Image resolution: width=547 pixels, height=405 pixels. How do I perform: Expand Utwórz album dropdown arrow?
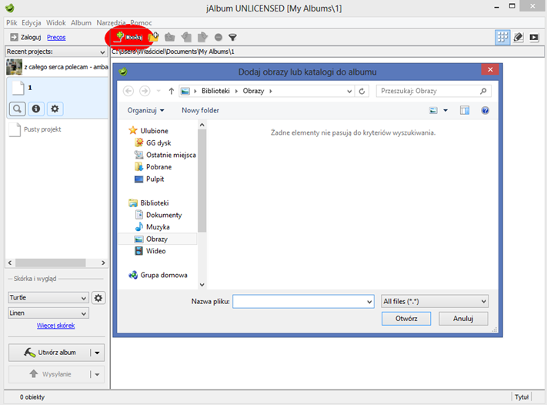point(97,353)
